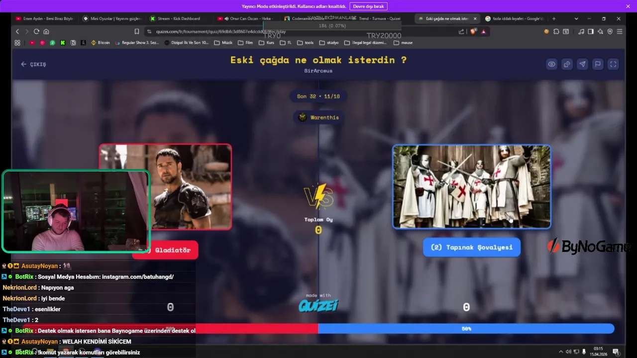Click the browser forward arrow

(27, 31)
